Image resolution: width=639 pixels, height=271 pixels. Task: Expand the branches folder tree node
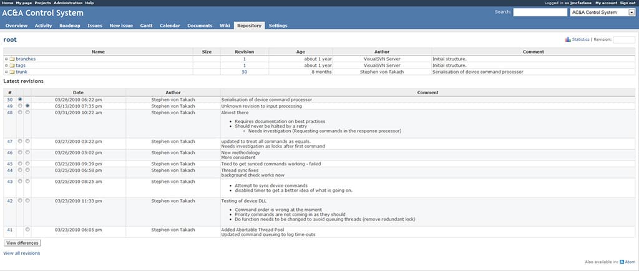tap(6, 59)
